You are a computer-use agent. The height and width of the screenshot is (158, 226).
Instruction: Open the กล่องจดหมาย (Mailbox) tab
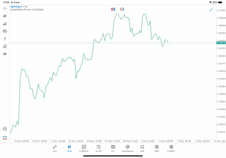(127, 148)
